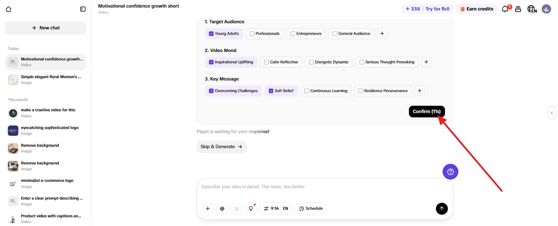The image size is (558, 226).
Task: Change language via globe icon
Action: click(532, 9)
